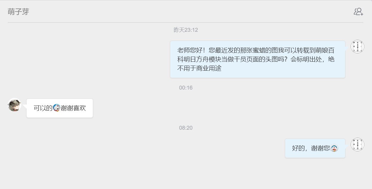
Task: Click the 昨天23:12 timestamp
Action: (x=186, y=30)
